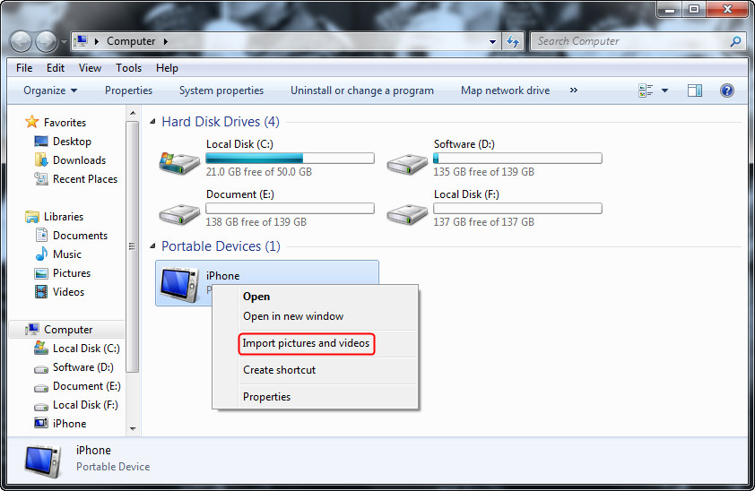Collapse the Portable Devices group
This screenshot has width=755, height=491.
pos(152,246)
